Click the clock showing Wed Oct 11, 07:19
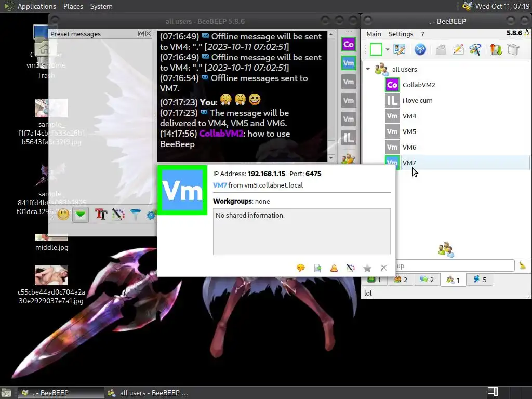The width and height of the screenshot is (532, 399). click(502, 6)
